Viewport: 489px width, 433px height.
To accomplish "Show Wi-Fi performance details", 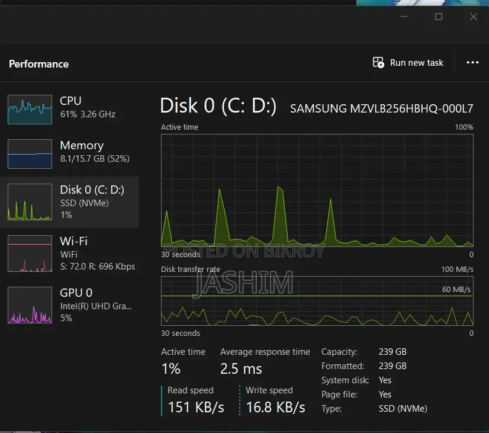I will (69, 254).
